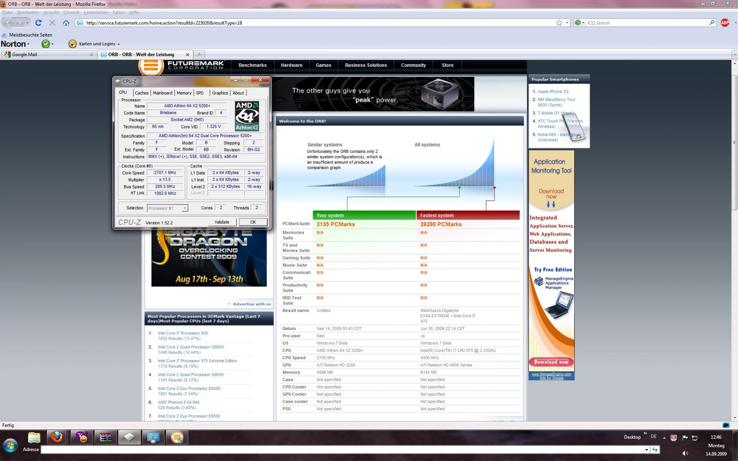
Task: Click Download now in the ManageEngine ad
Action: pyautogui.click(x=551, y=362)
